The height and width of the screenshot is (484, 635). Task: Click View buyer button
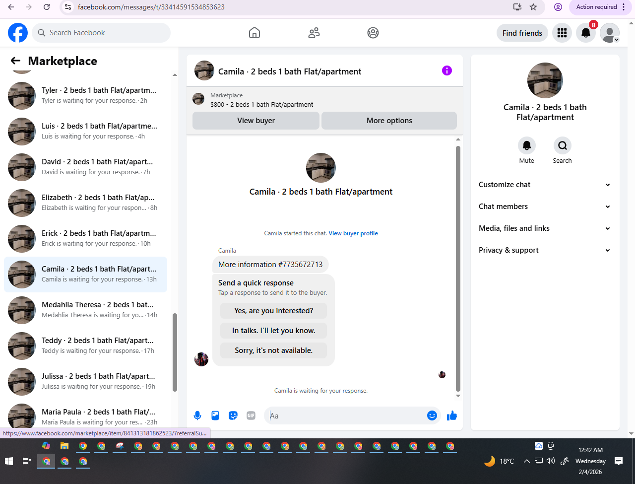tap(256, 121)
